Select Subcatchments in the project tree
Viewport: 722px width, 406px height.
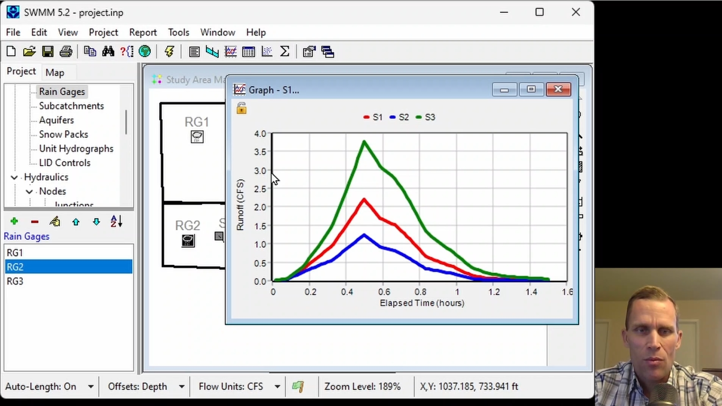[71, 106]
